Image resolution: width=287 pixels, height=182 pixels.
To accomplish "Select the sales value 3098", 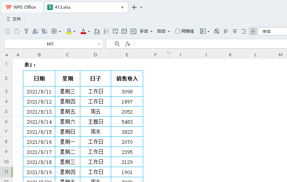I will 127,91.
